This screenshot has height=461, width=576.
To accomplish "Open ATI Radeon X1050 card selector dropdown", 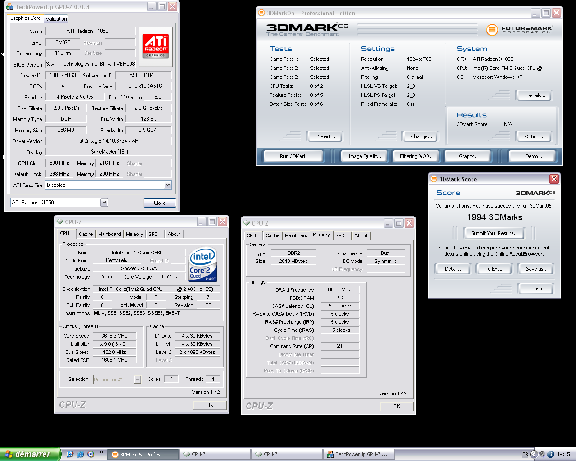I will click(104, 203).
